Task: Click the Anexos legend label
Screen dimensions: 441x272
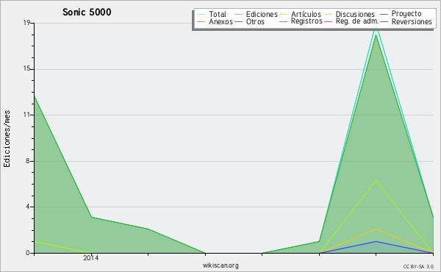Action: (220, 21)
